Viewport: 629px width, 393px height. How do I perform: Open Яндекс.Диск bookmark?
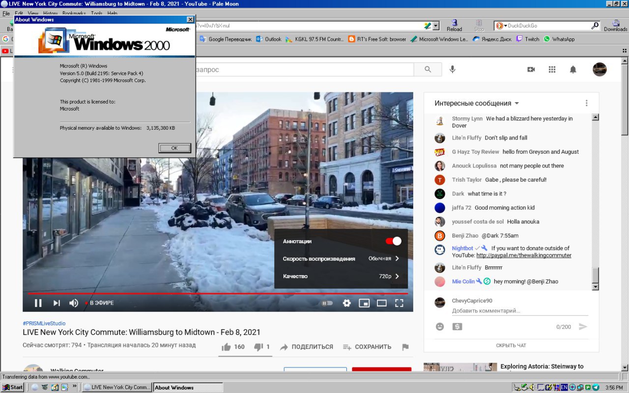(x=492, y=39)
